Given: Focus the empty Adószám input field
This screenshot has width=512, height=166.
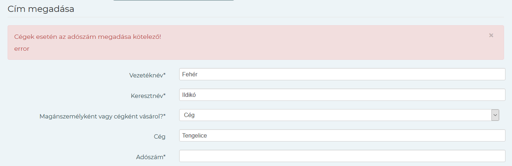Looking at the screenshot, I should pos(342,156).
